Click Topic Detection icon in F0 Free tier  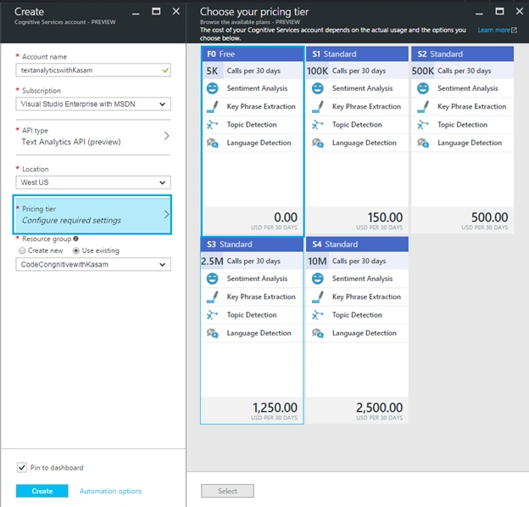(212, 125)
